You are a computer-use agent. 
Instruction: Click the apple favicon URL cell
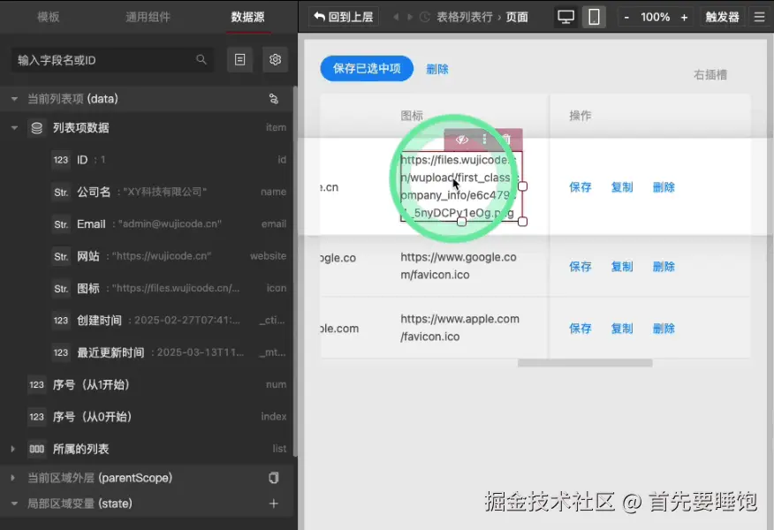459,328
